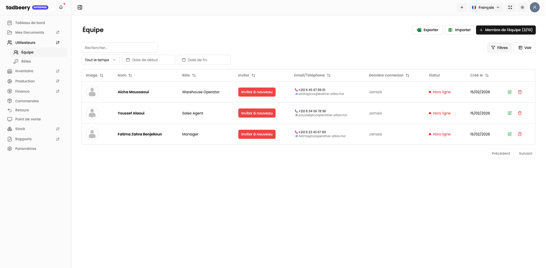The image size is (546, 268).
Task: Go to Rôles under Utilisateurs
Action: [x=26, y=61]
